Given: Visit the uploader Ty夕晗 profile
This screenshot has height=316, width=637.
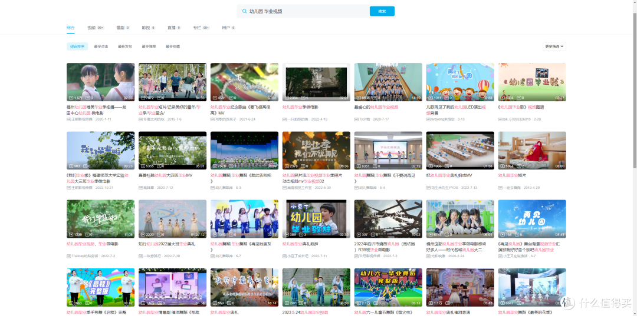Looking at the screenshot, I should tap(365, 119).
